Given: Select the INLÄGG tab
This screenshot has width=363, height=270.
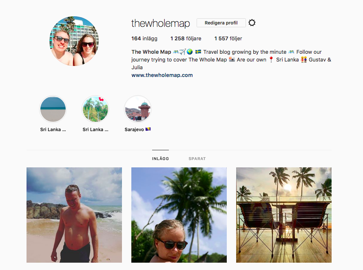Looking at the screenshot, I should pos(160,158).
